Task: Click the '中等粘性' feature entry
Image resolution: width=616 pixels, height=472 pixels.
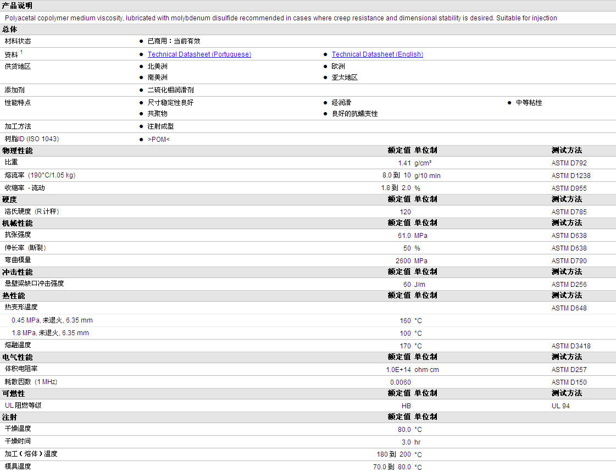Action: tap(529, 103)
